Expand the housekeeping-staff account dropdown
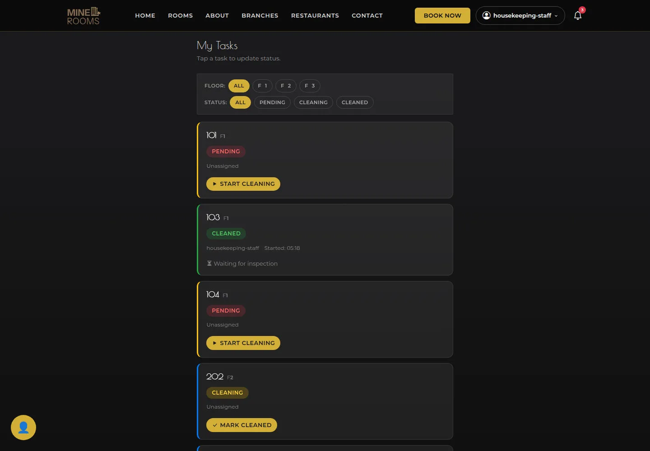This screenshot has width=650, height=451. coord(520,15)
